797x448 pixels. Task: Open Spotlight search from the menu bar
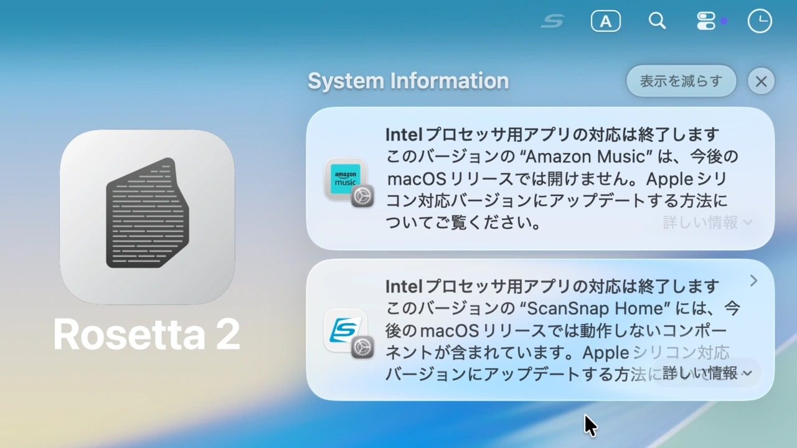point(657,21)
